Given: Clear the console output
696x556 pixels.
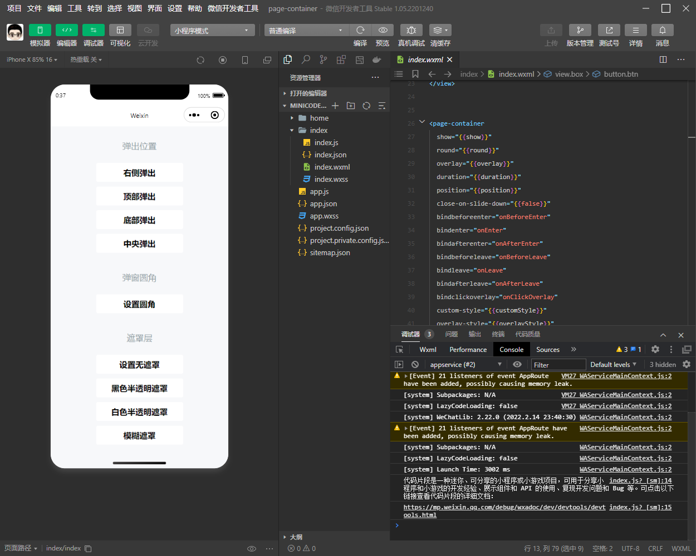Looking at the screenshot, I should (x=415, y=364).
